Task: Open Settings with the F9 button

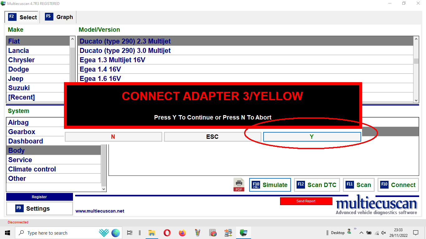Action: click(40, 209)
